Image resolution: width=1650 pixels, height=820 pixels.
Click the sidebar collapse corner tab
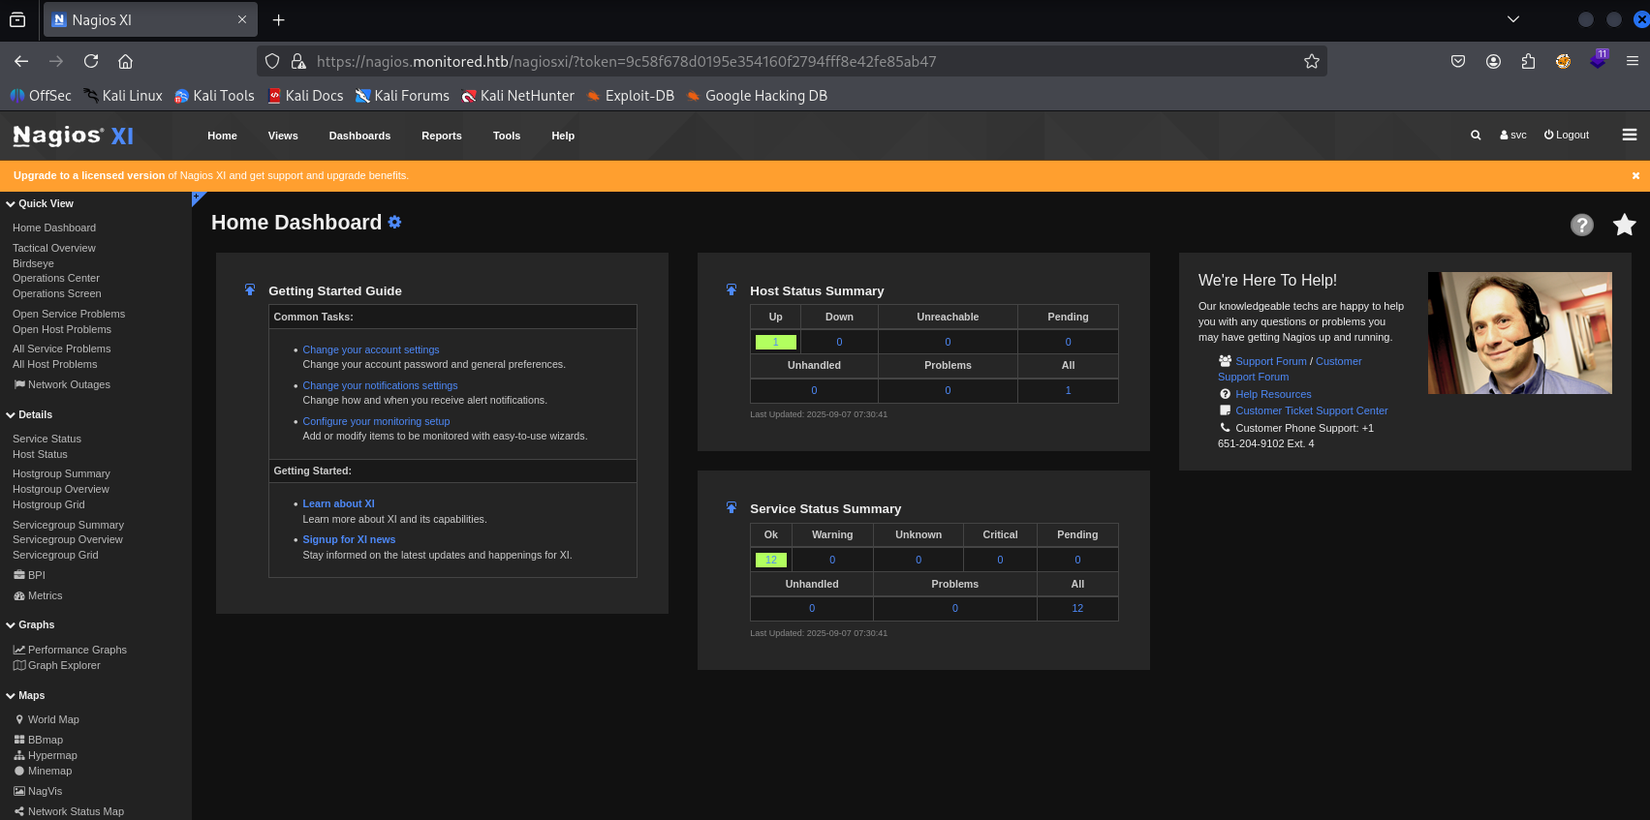tap(198, 197)
